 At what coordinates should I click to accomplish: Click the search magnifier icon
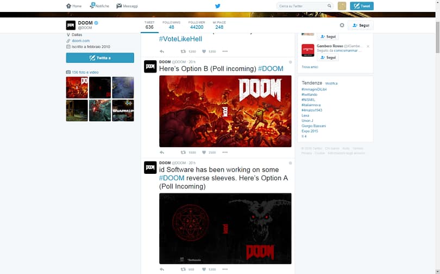(329, 6)
